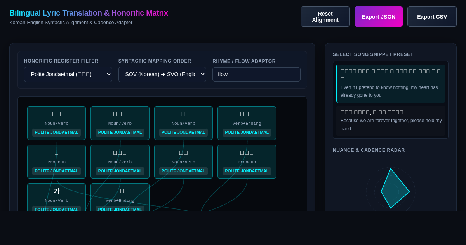This screenshot has width=466, height=245.
Task: Click the 'RHYME / FLOW ADAPTOR' label
Action: pyautogui.click(x=244, y=61)
